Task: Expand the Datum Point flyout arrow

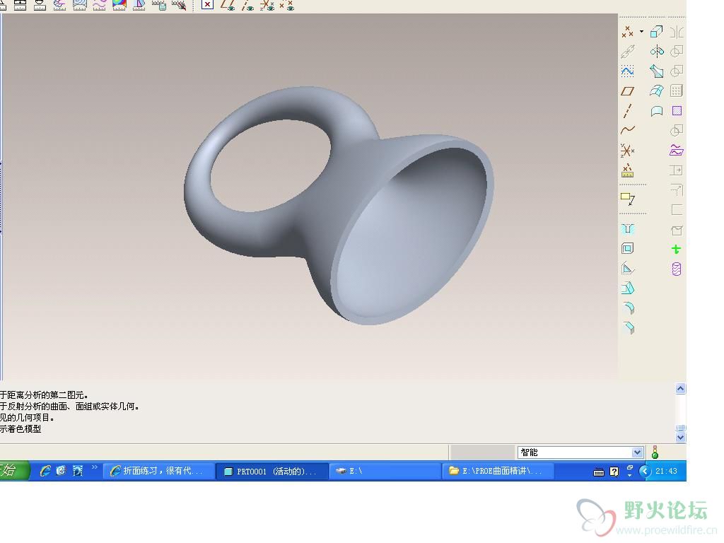Action: coord(641,32)
